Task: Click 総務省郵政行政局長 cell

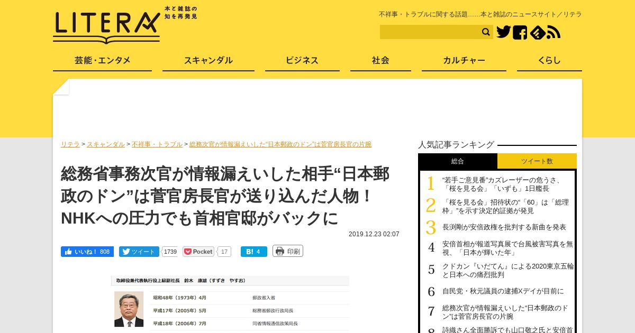Action: point(273,310)
